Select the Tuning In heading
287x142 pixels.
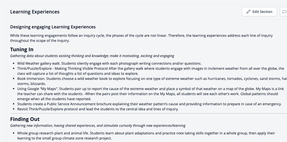point(22,49)
